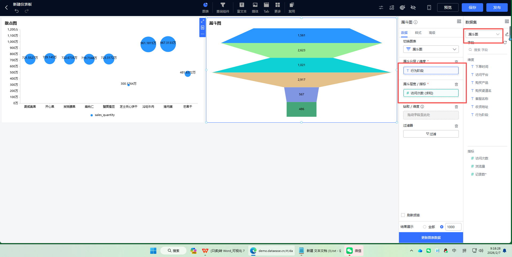
Task: Select the 1000 rows radio option
Action: 442,227
